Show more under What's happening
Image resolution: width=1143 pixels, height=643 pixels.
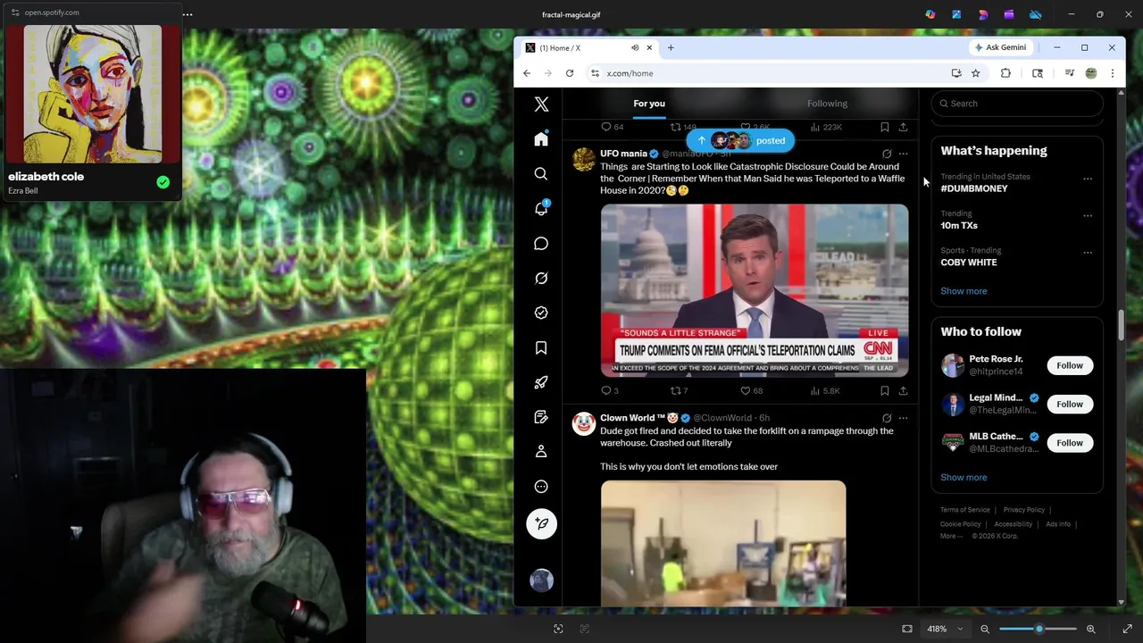coord(964,291)
